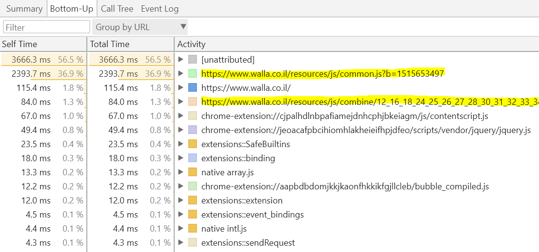The width and height of the screenshot is (539, 252).
Task: Click gray swatch beside [unattributed]
Action: pyautogui.click(x=193, y=60)
